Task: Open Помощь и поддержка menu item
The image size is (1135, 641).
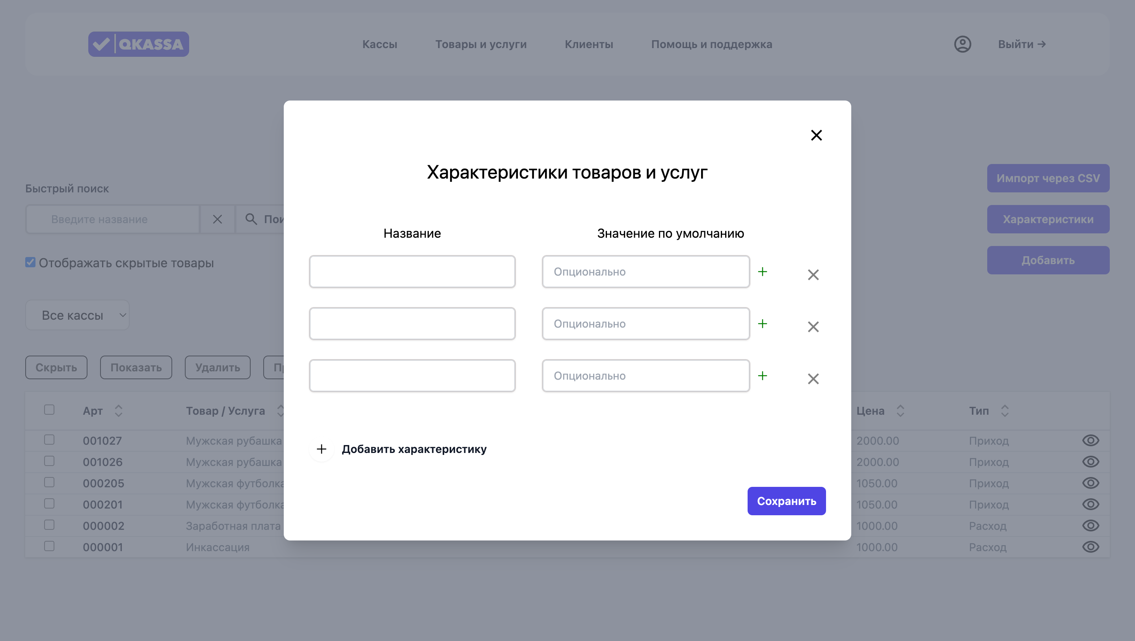Action: 712,44
